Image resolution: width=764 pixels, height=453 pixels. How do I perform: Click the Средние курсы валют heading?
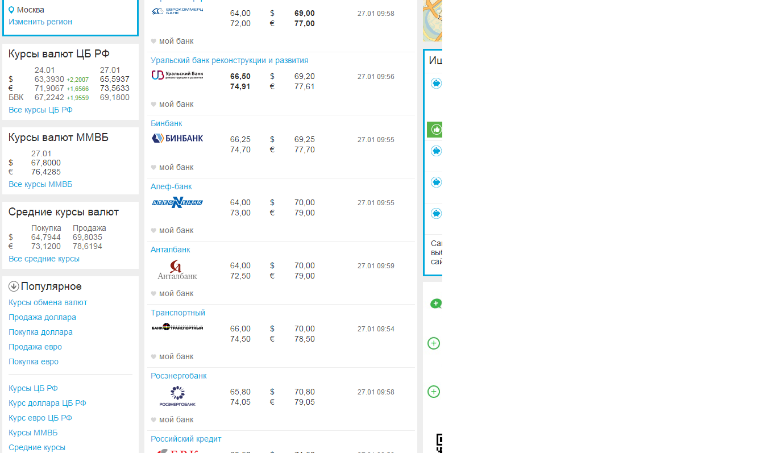click(64, 212)
